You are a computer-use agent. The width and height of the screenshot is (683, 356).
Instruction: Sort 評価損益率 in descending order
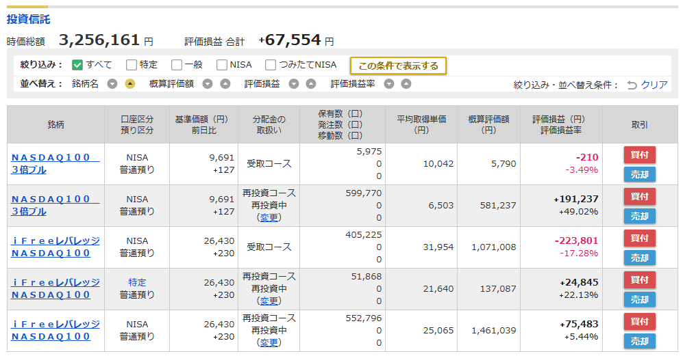click(389, 84)
